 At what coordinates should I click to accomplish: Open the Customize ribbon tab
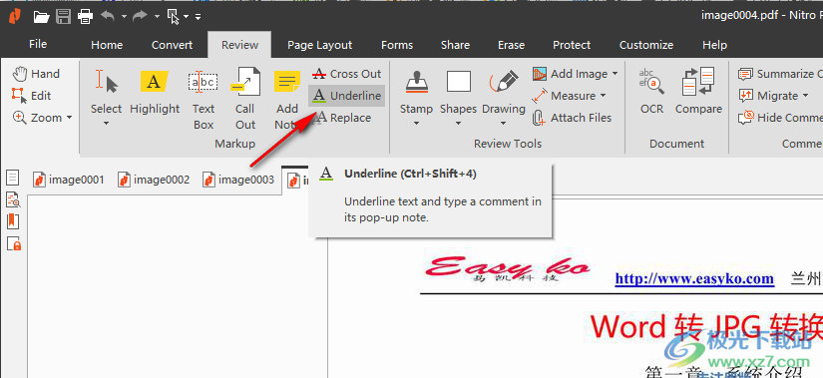(646, 45)
